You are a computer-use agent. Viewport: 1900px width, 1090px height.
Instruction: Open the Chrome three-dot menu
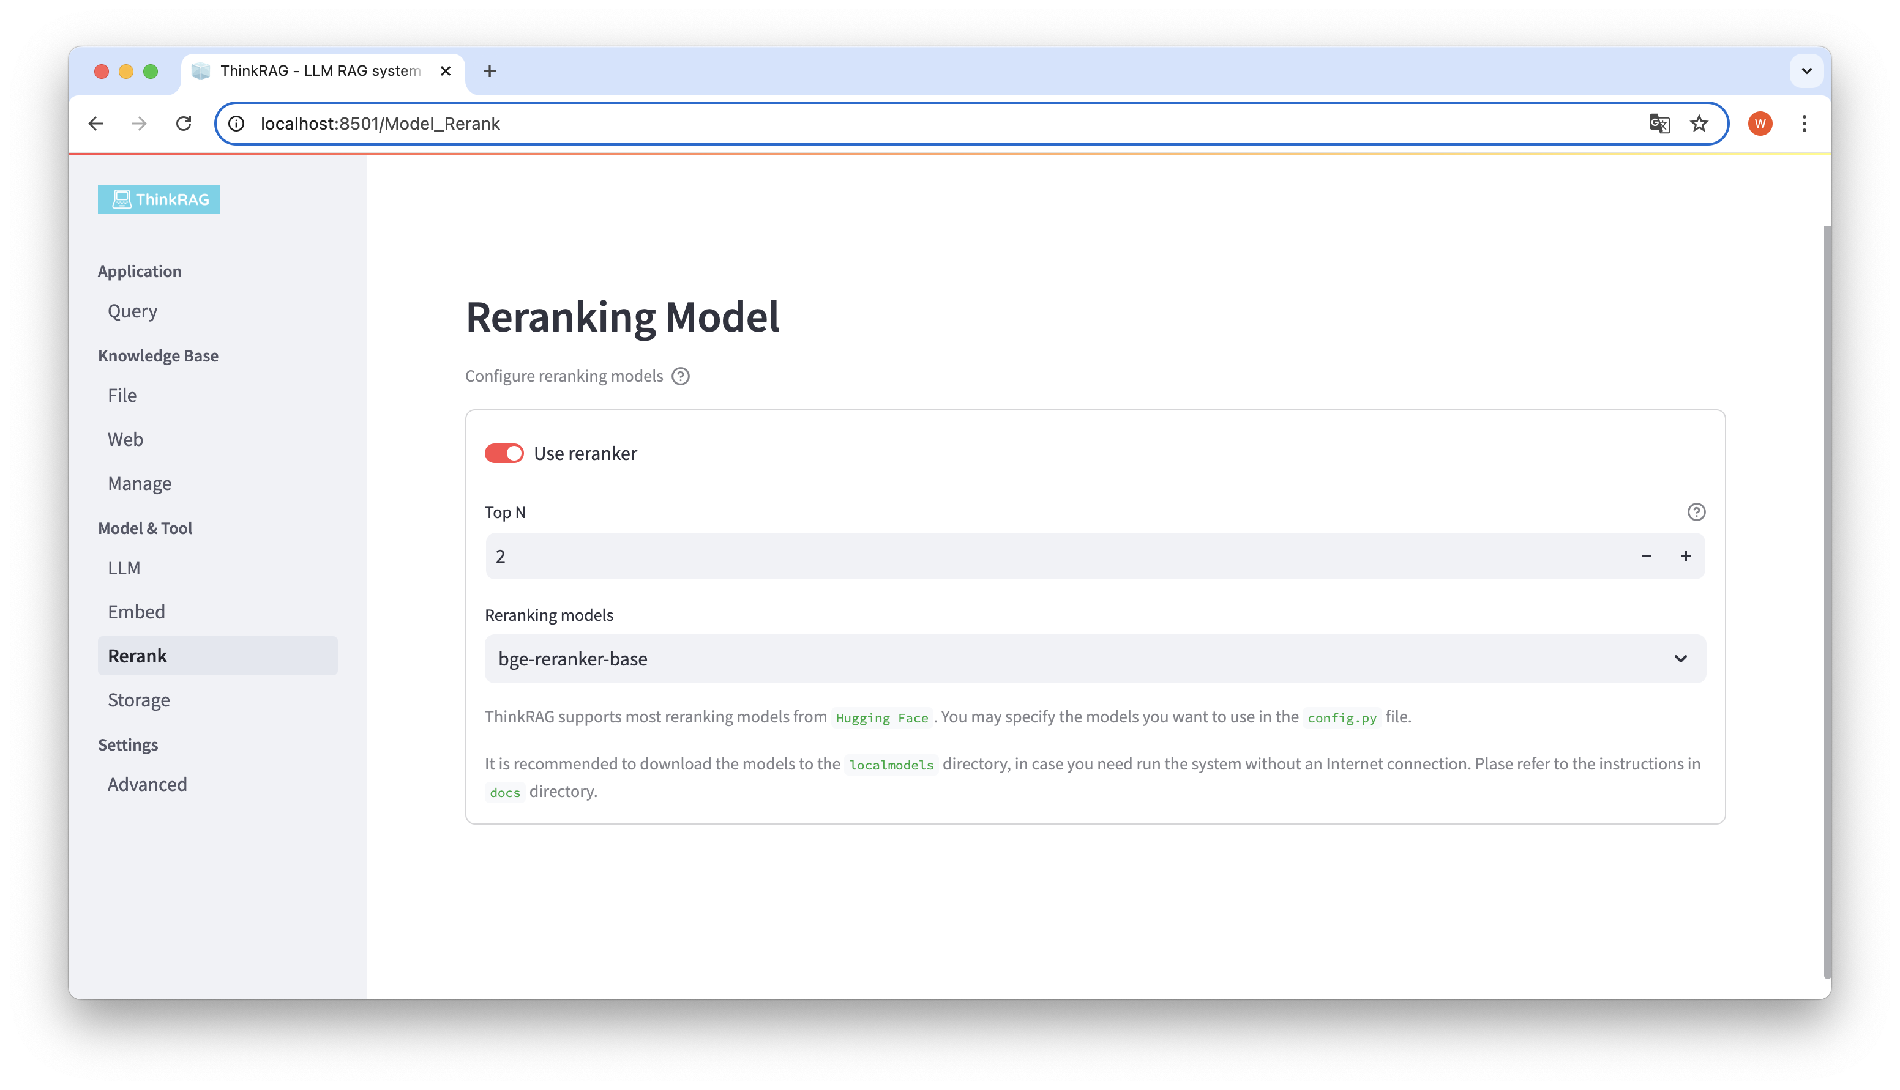(x=1803, y=124)
